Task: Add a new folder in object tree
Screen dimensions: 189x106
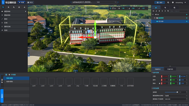Action: coord(154,11)
